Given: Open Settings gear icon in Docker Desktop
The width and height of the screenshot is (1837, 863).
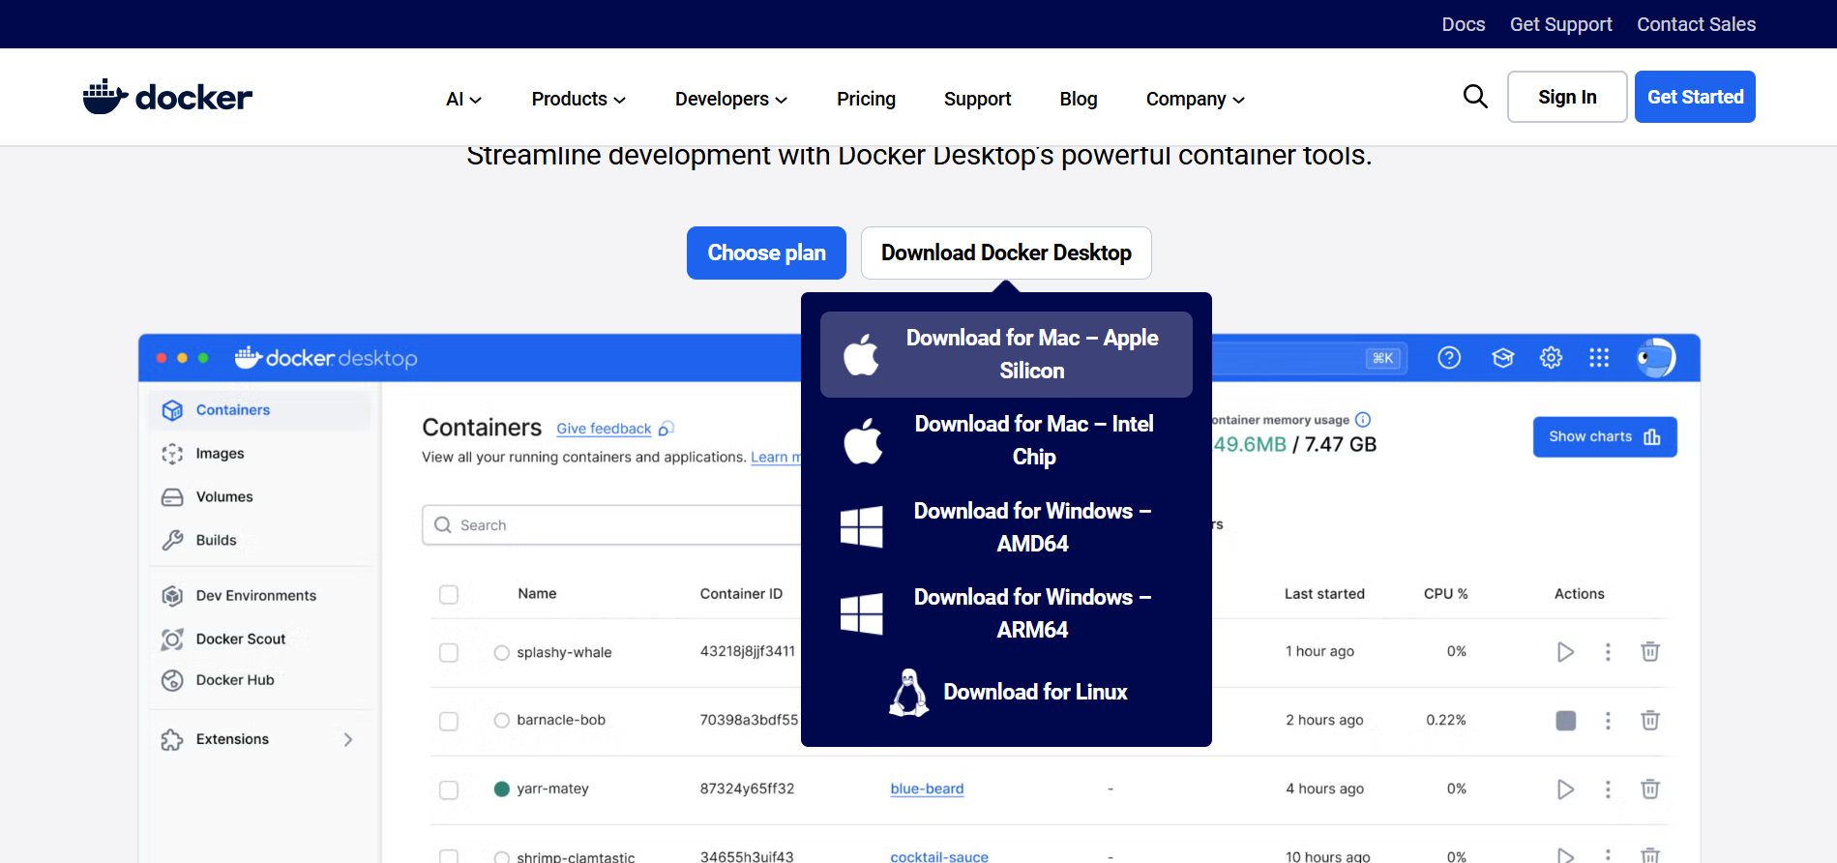Looking at the screenshot, I should 1551,358.
